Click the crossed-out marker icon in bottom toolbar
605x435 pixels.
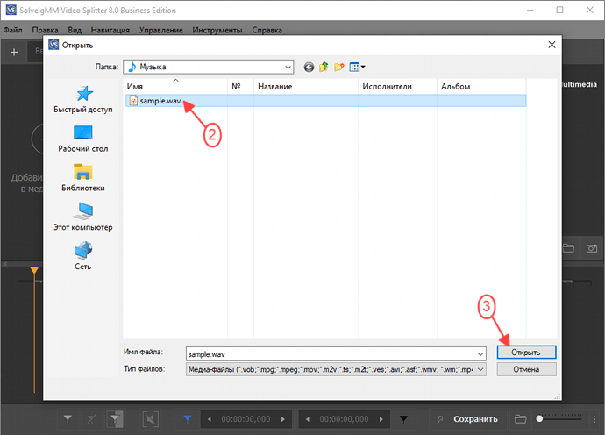pos(91,419)
